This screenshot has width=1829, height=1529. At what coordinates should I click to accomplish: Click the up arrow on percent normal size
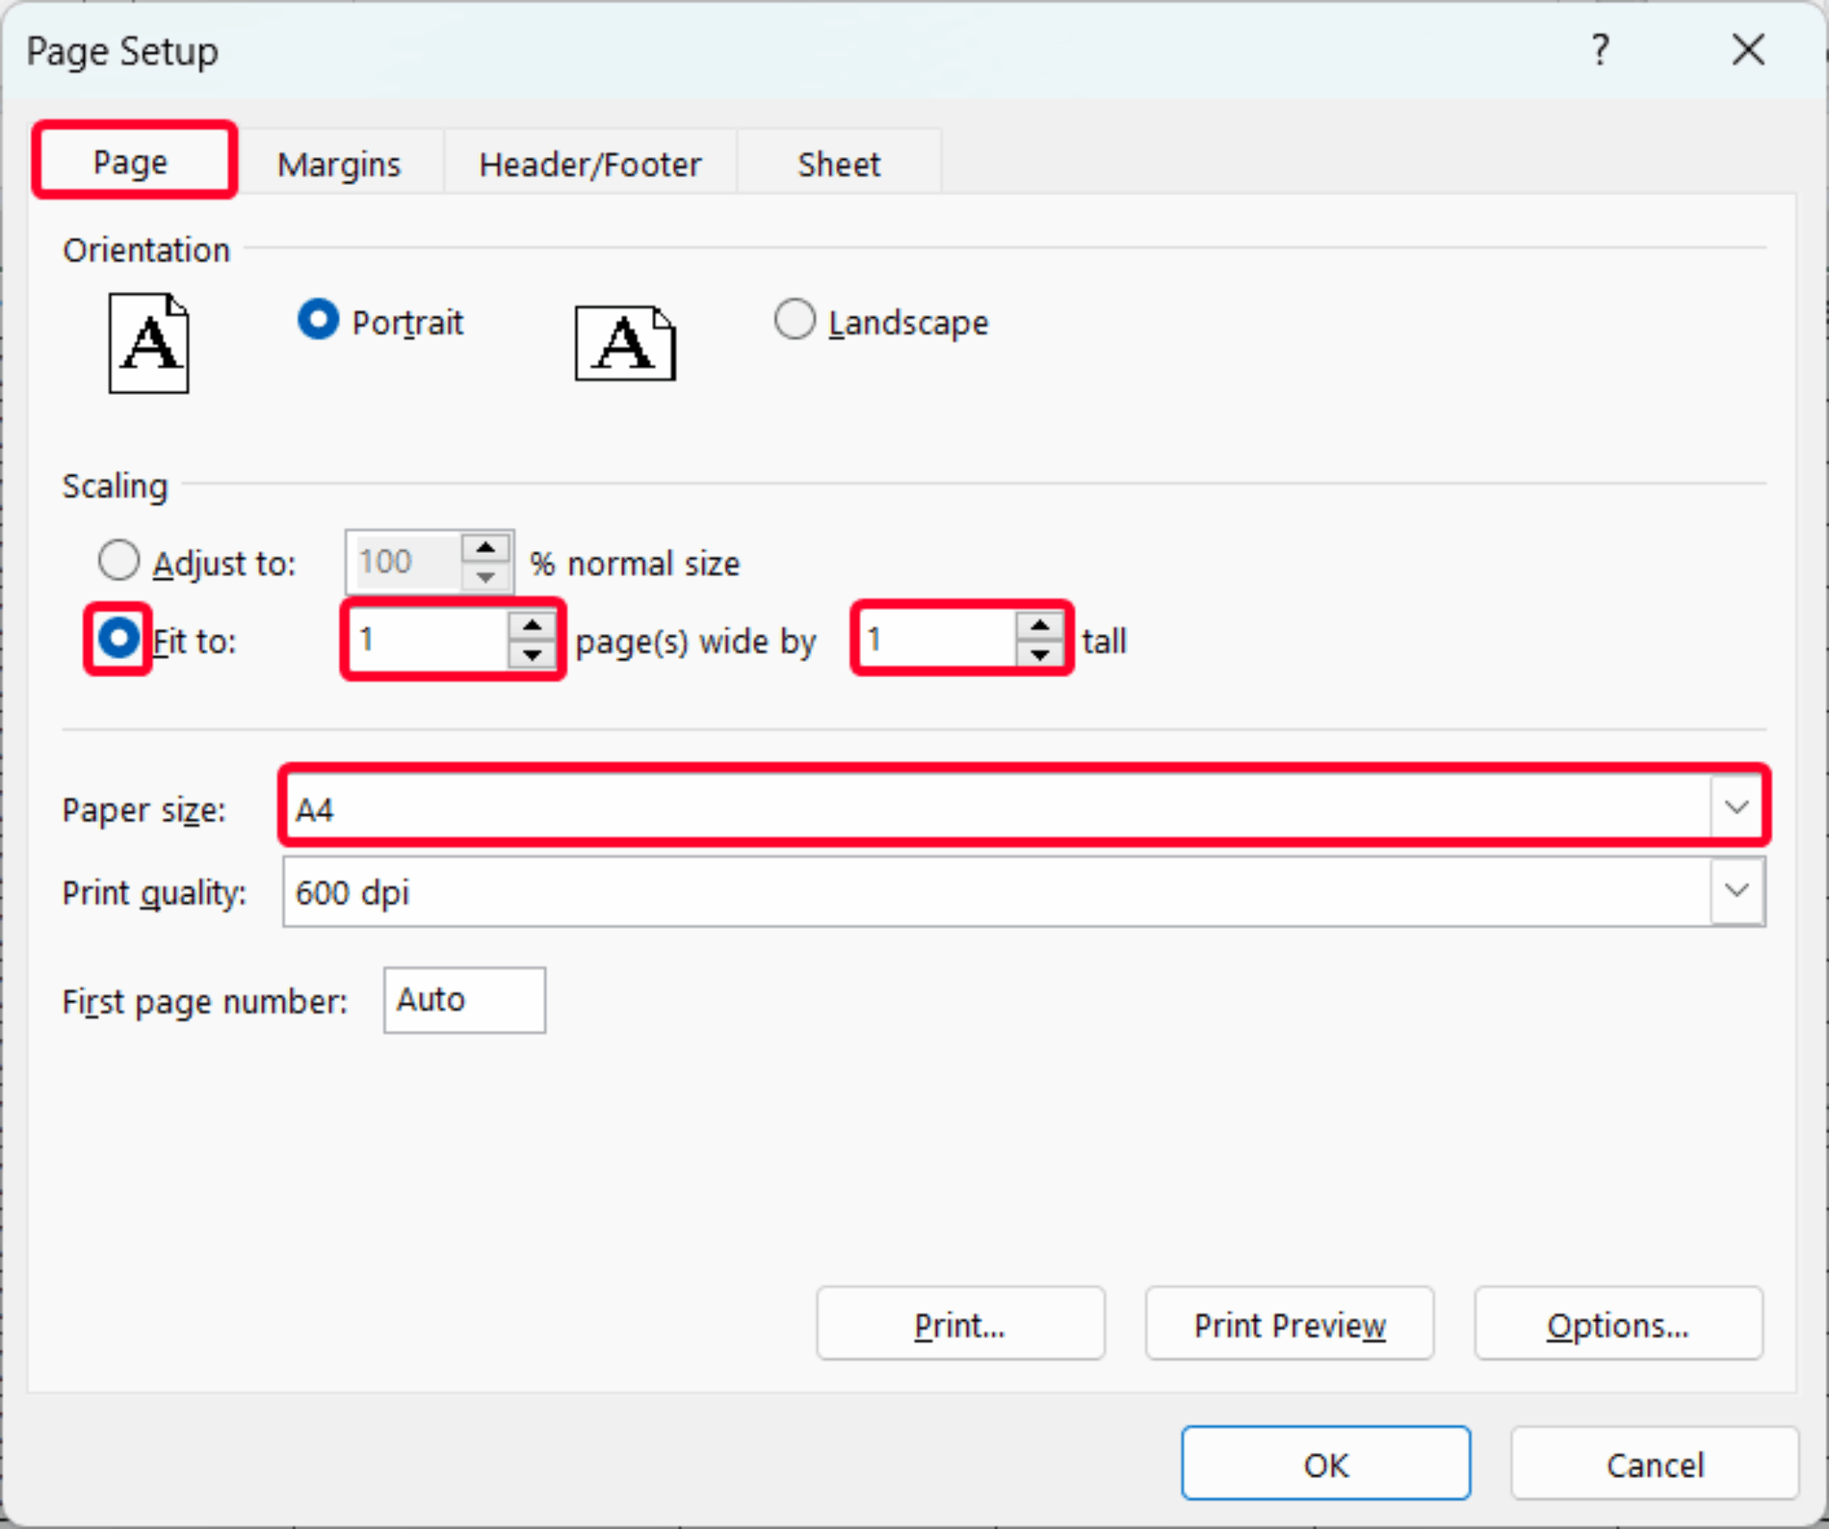[485, 545]
